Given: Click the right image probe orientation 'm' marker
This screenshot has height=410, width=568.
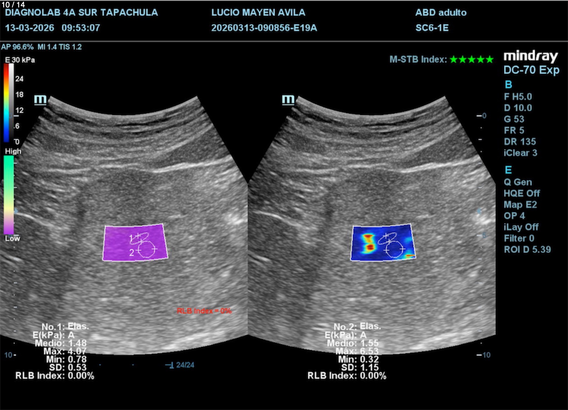Looking at the screenshot, I should 288,100.
